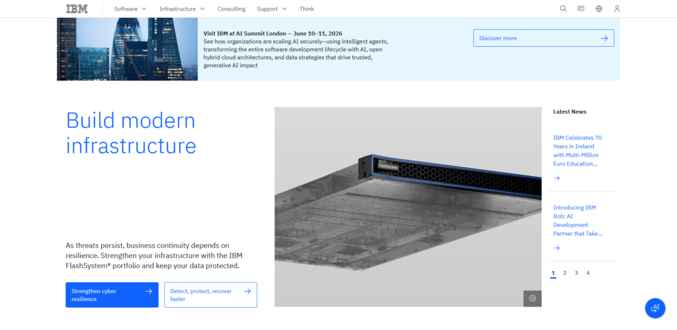Click the London skyline banner image
This screenshot has width=677, height=330.
point(128,49)
